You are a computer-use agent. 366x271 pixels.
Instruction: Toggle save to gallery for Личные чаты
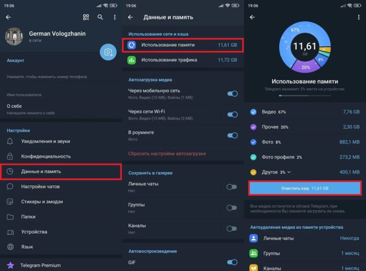click(231, 187)
